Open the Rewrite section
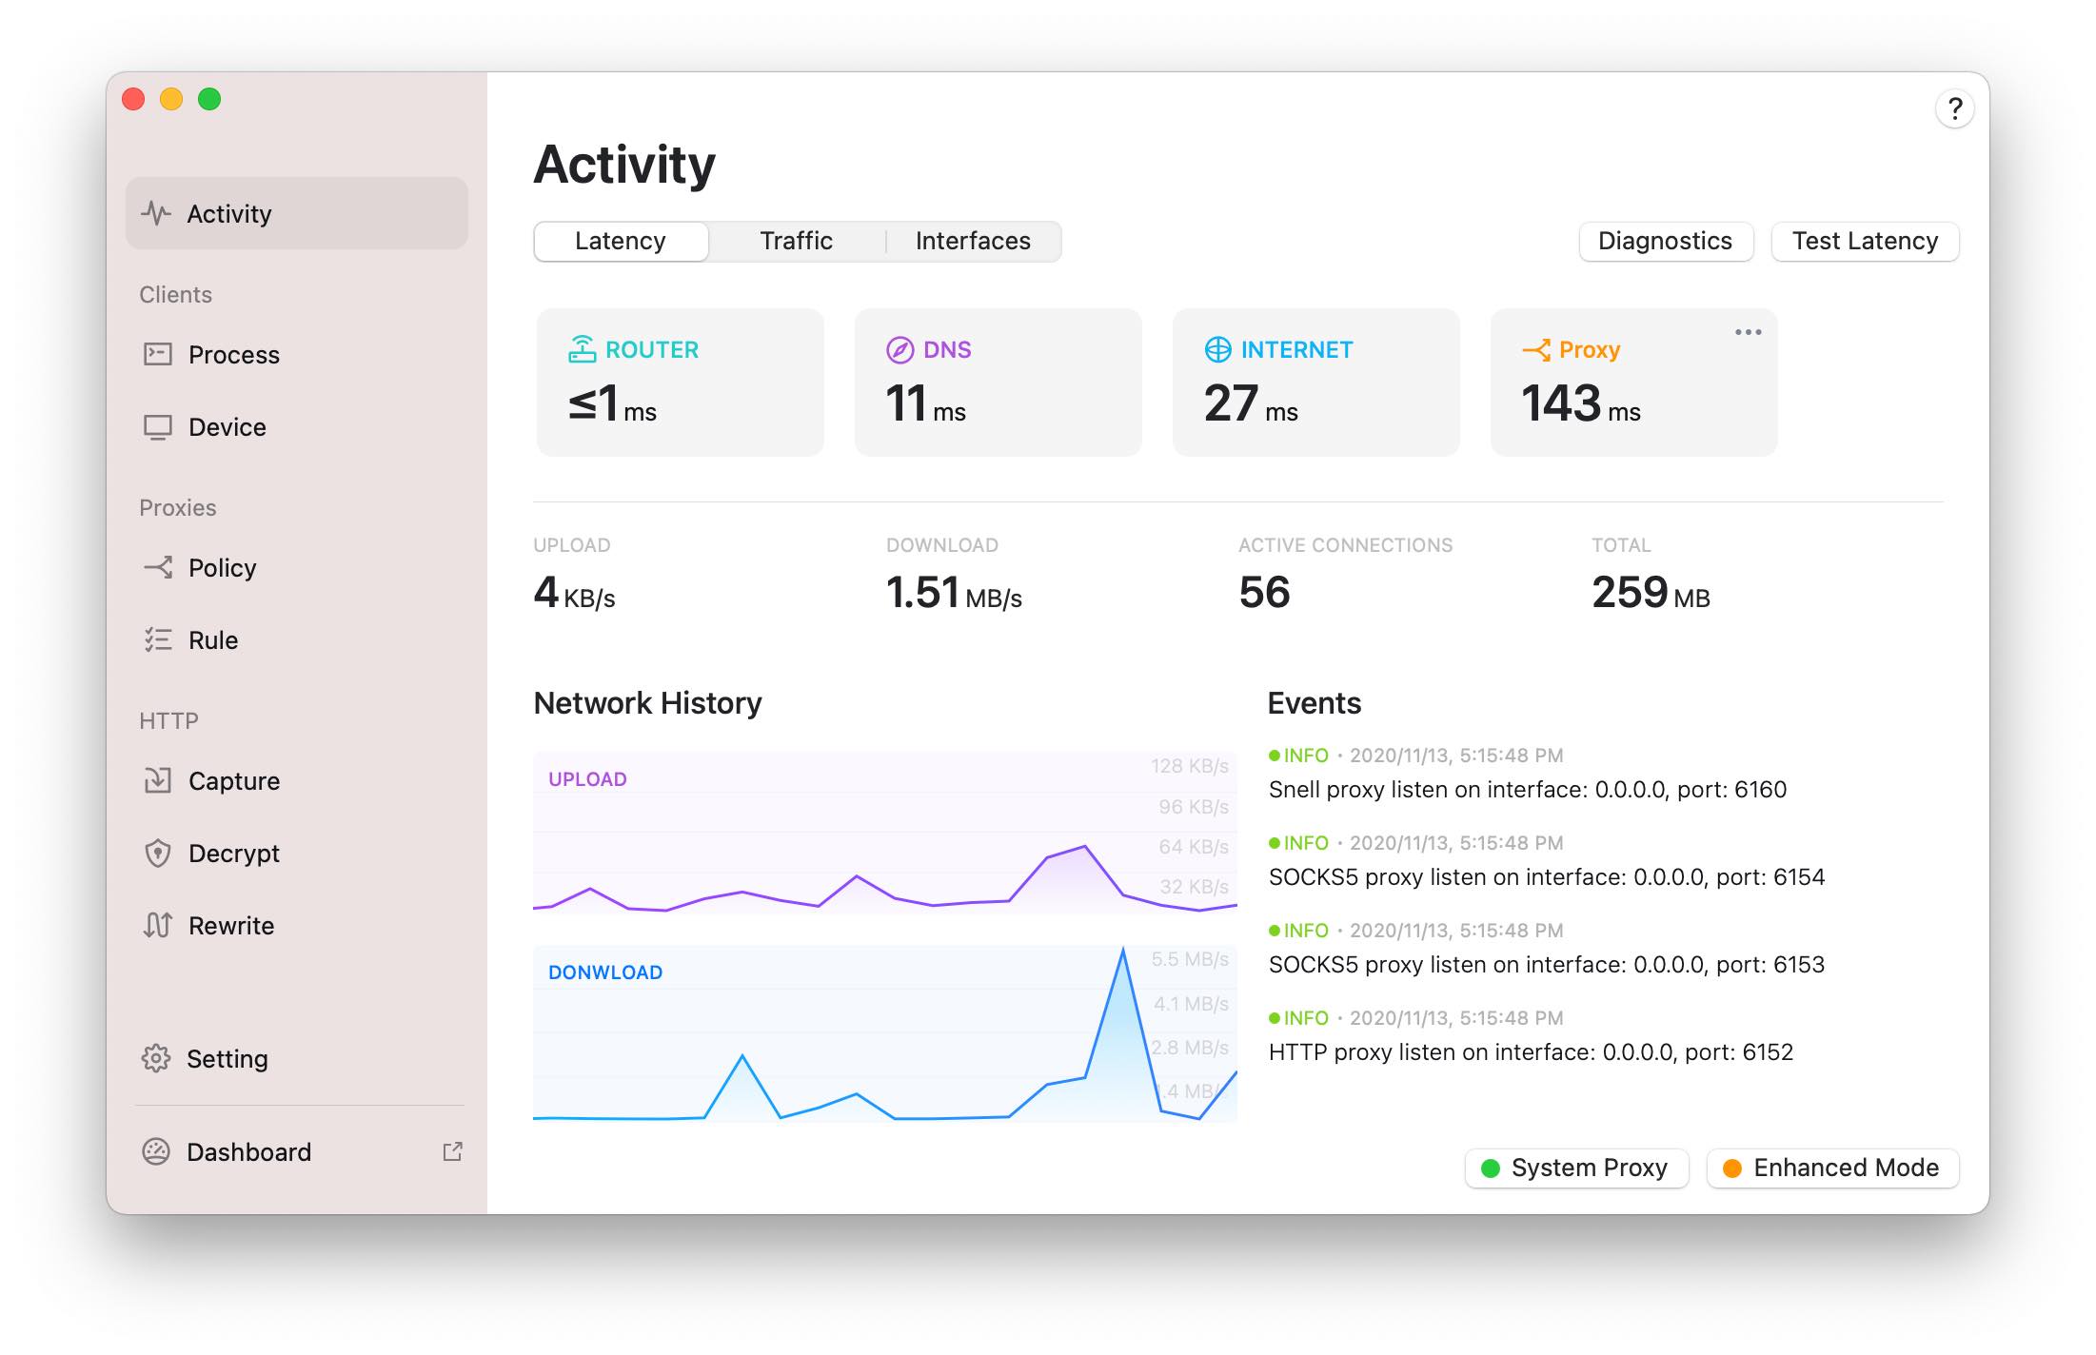Image resolution: width=2096 pixels, height=1355 pixels. coord(230,926)
